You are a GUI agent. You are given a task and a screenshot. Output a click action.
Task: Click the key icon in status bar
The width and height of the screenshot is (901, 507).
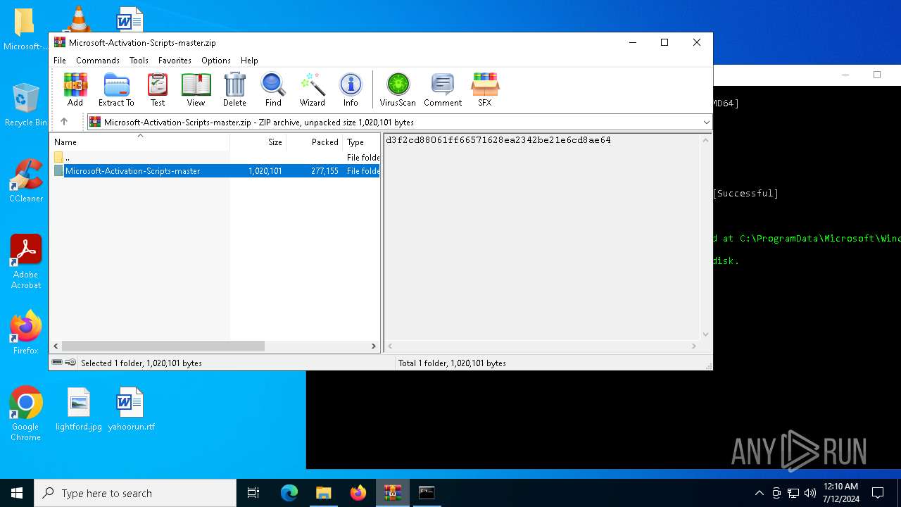(x=70, y=363)
